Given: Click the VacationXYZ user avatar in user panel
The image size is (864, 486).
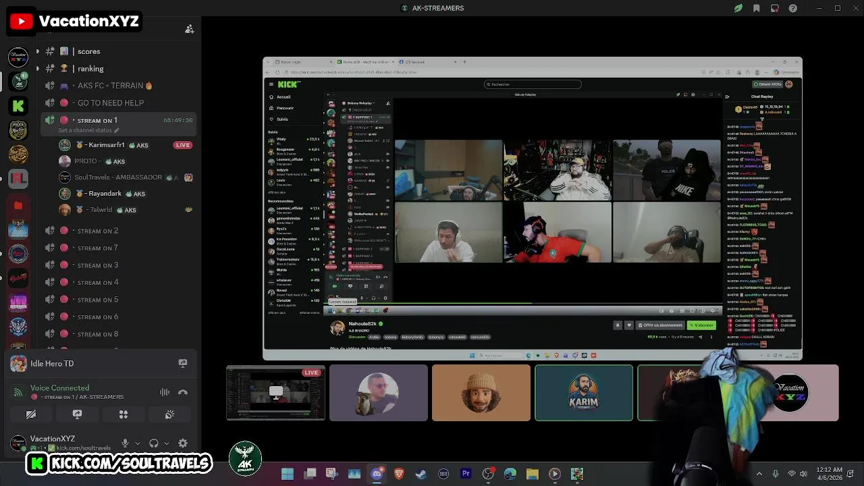Looking at the screenshot, I should pos(18,443).
